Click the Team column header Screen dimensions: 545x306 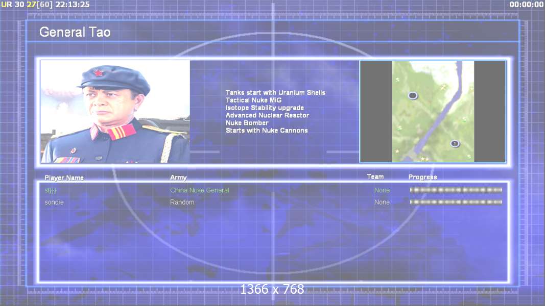click(375, 177)
